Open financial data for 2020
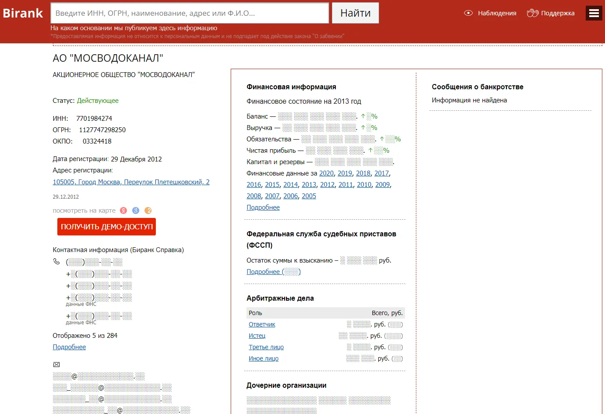605x414 pixels. 326,173
